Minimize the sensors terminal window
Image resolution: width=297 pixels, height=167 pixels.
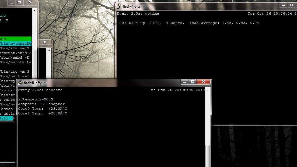[x=184, y=82]
